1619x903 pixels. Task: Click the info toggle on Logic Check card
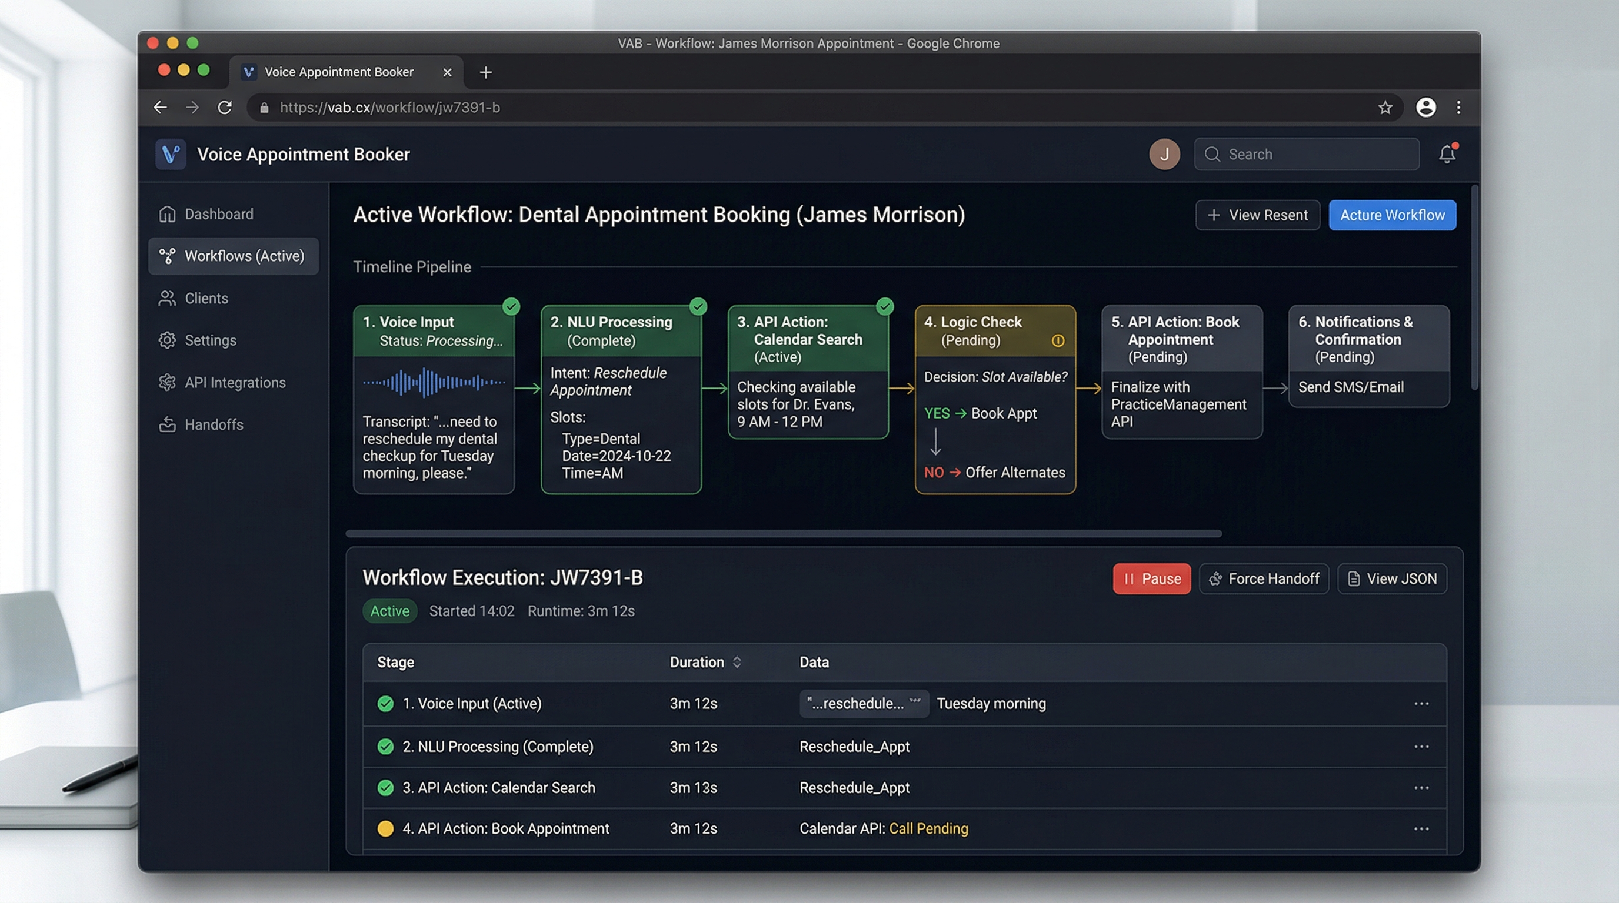(1058, 340)
